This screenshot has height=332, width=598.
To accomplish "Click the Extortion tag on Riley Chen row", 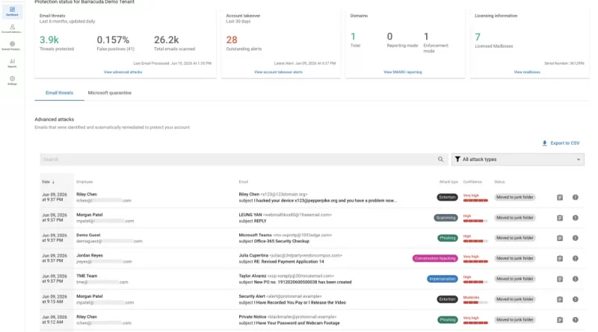I will (x=447, y=197).
